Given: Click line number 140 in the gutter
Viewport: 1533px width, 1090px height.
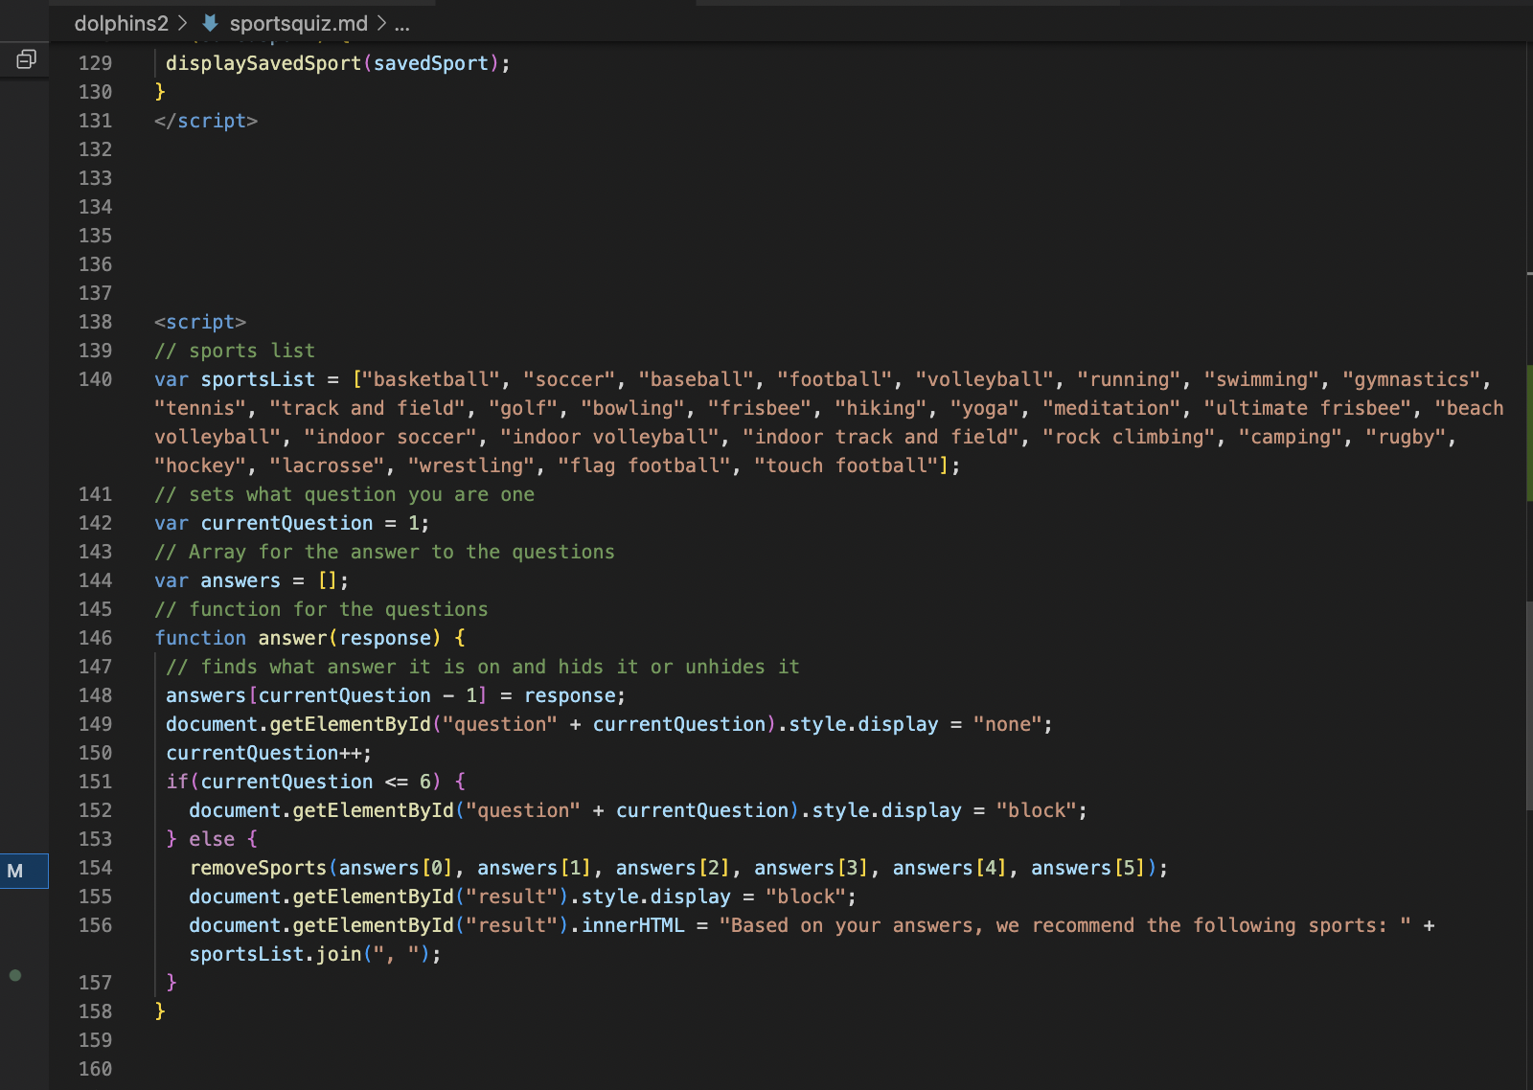Looking at the screenshot, I should click(95, 379).
